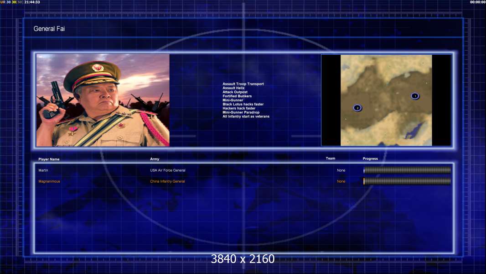Click the Mini-Gunner Paradrop ability line
Screen dimensions: 486x274
[x=241, y=112]
